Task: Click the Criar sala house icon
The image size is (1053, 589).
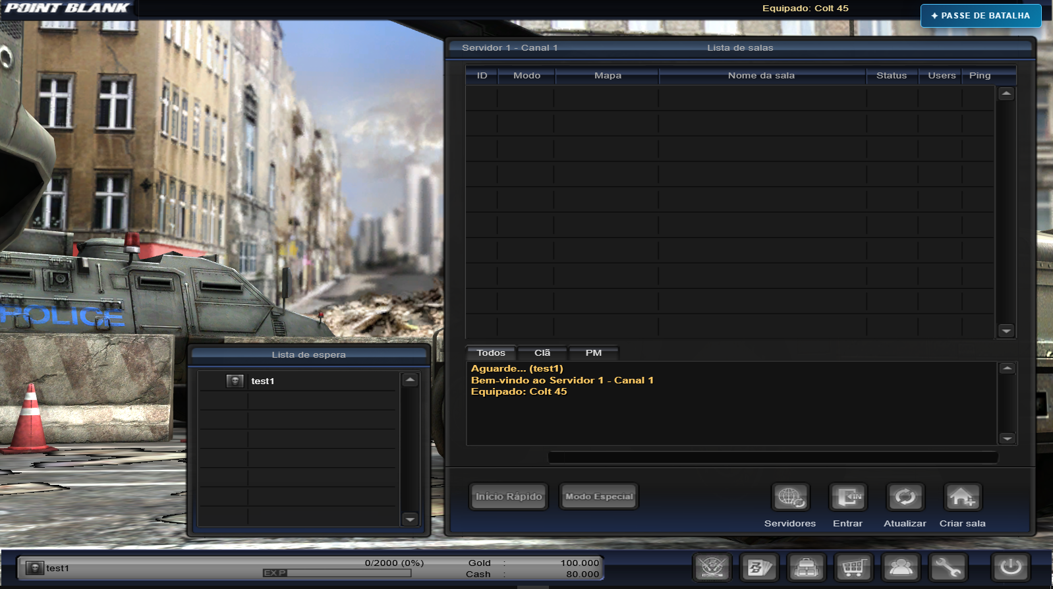Action: [x=962, y=497]
